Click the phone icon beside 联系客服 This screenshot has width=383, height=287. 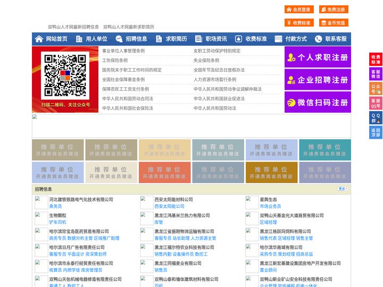click(318, 39)
